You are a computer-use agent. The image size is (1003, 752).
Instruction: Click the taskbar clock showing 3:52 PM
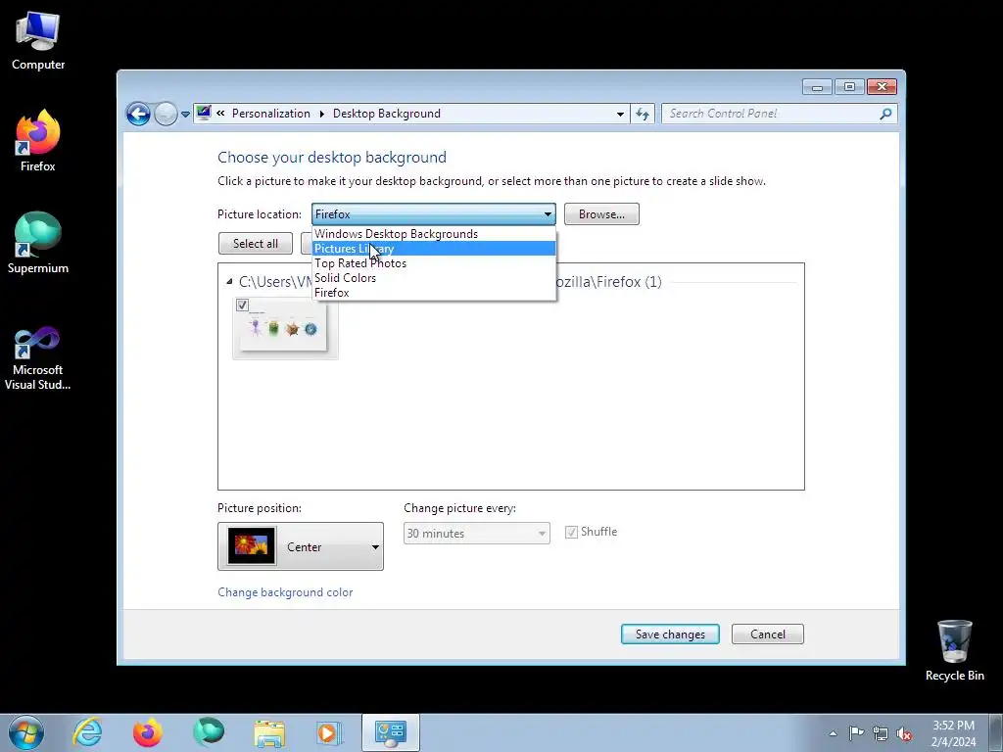coord(953,733)
